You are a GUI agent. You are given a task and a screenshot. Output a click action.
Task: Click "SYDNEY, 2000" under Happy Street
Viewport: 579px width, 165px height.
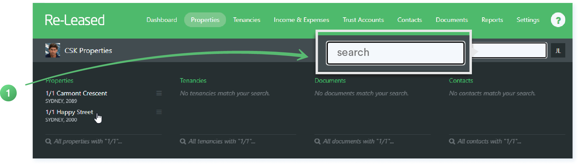(61, 120)
